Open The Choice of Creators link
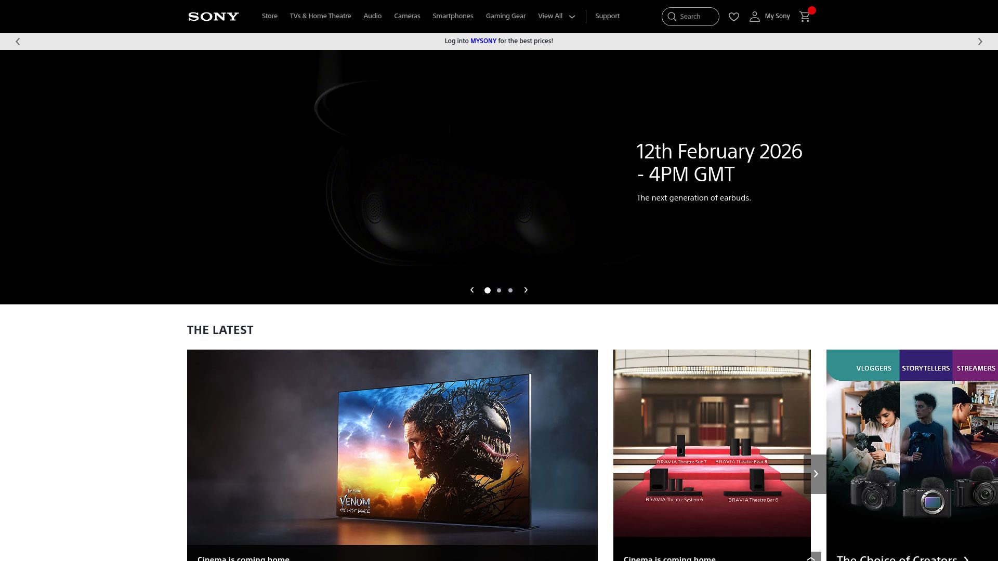 903,558
